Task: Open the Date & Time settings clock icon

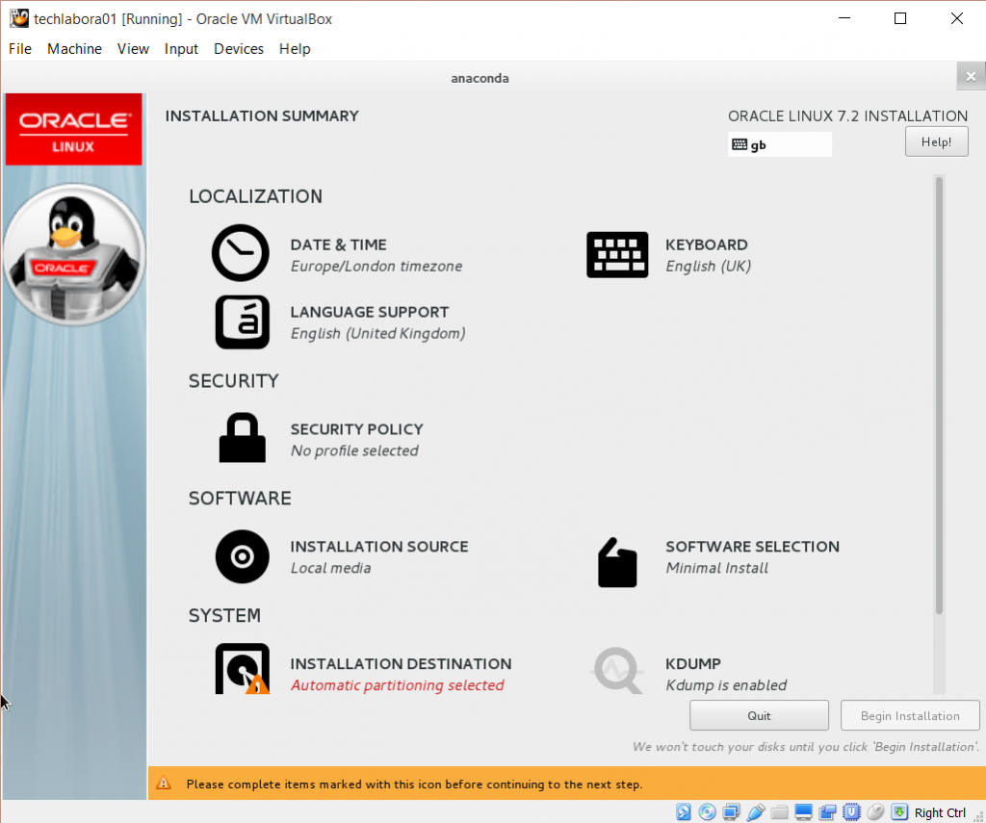Action: point(240,253)
